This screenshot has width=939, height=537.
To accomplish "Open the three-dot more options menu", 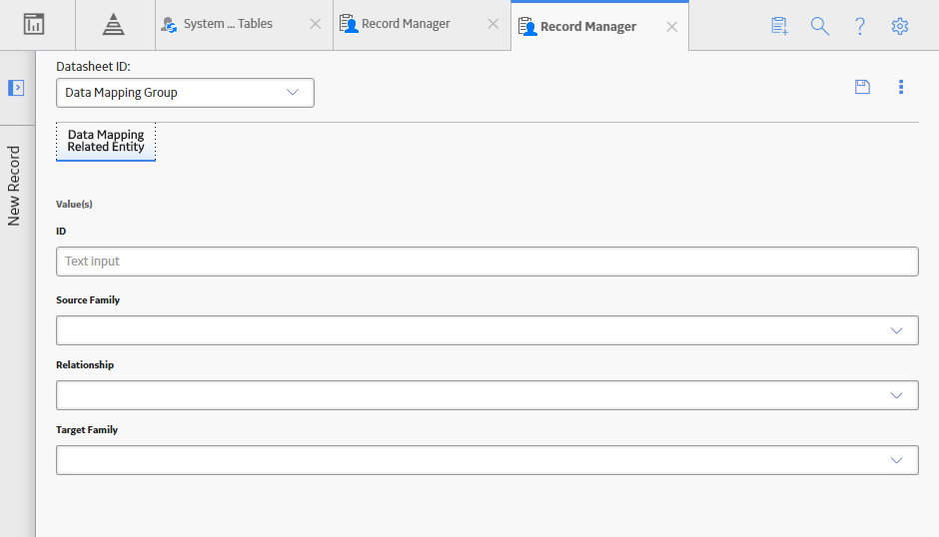I will pyautogui.click(x=901, y=87).
